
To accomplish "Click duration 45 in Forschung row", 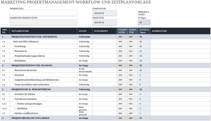I will 144,46.
